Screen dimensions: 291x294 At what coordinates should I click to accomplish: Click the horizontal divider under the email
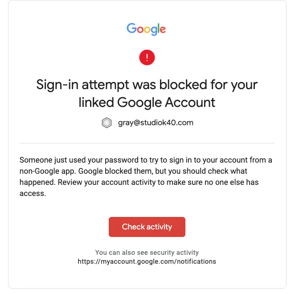tap(147, 143)
